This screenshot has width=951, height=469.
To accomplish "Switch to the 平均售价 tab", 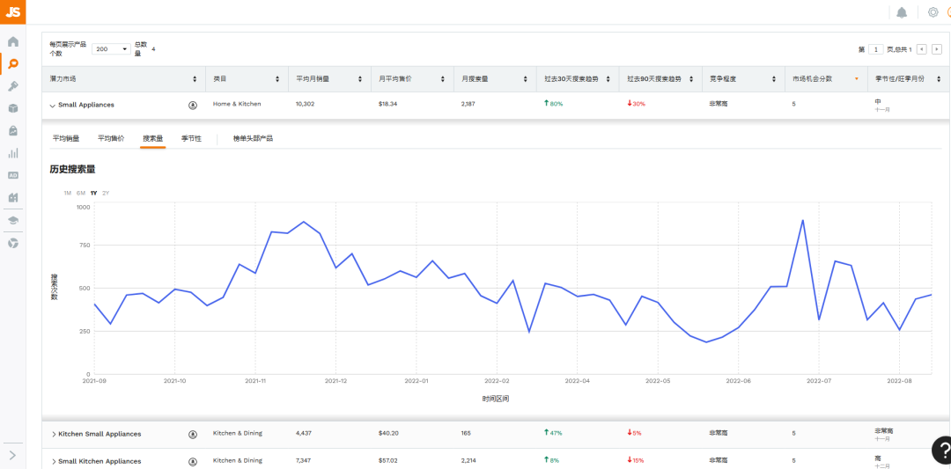I will click(x=111, y=138).
